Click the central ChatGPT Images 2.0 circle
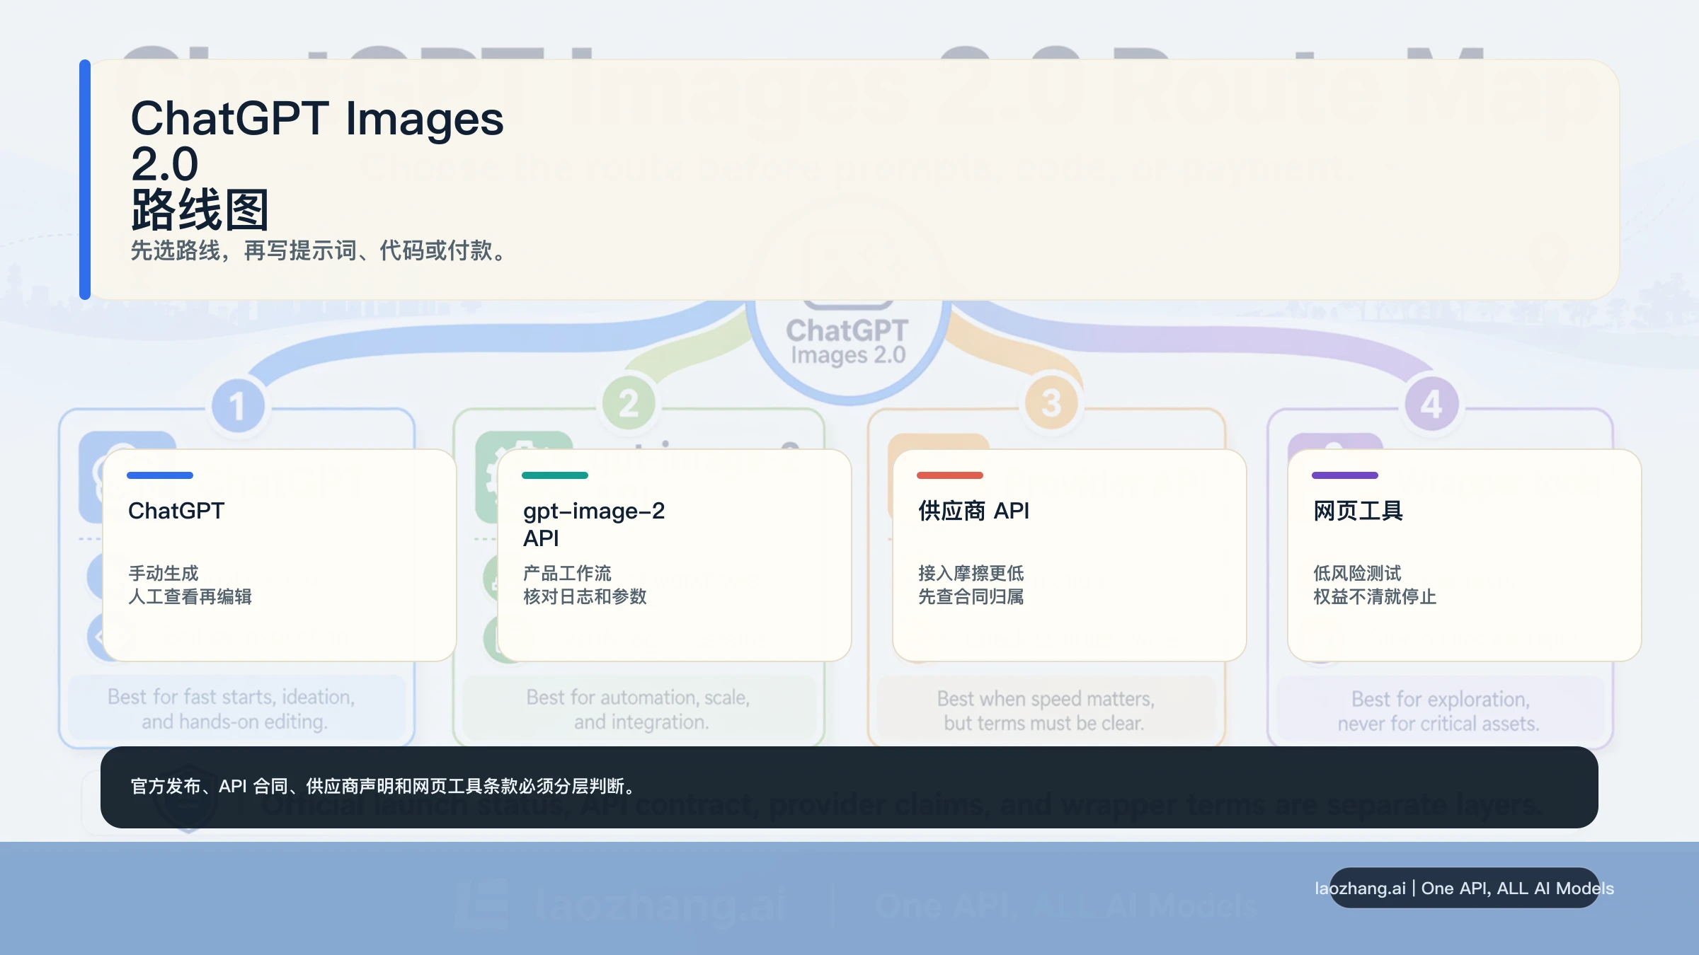Screen dimensions: 1699x955 [x=847, y=345]
